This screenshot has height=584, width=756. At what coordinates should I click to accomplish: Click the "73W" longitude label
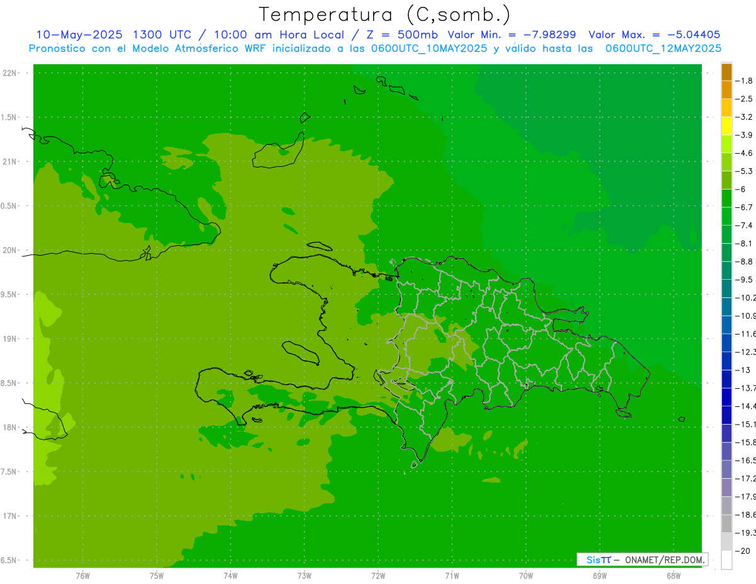(304, 575)
